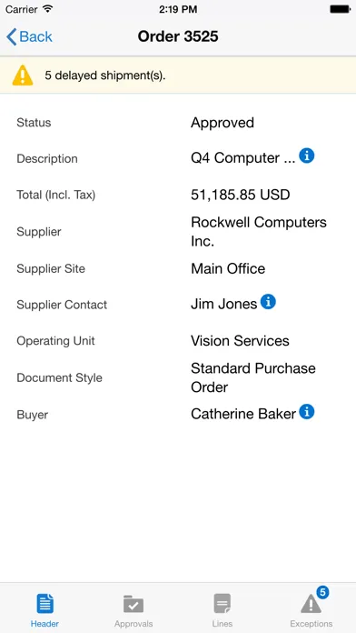The height and width of the screenshot is (633, 356).
Task: Select the Rockwell Computers Inc. supplier value
Action: 259,231
